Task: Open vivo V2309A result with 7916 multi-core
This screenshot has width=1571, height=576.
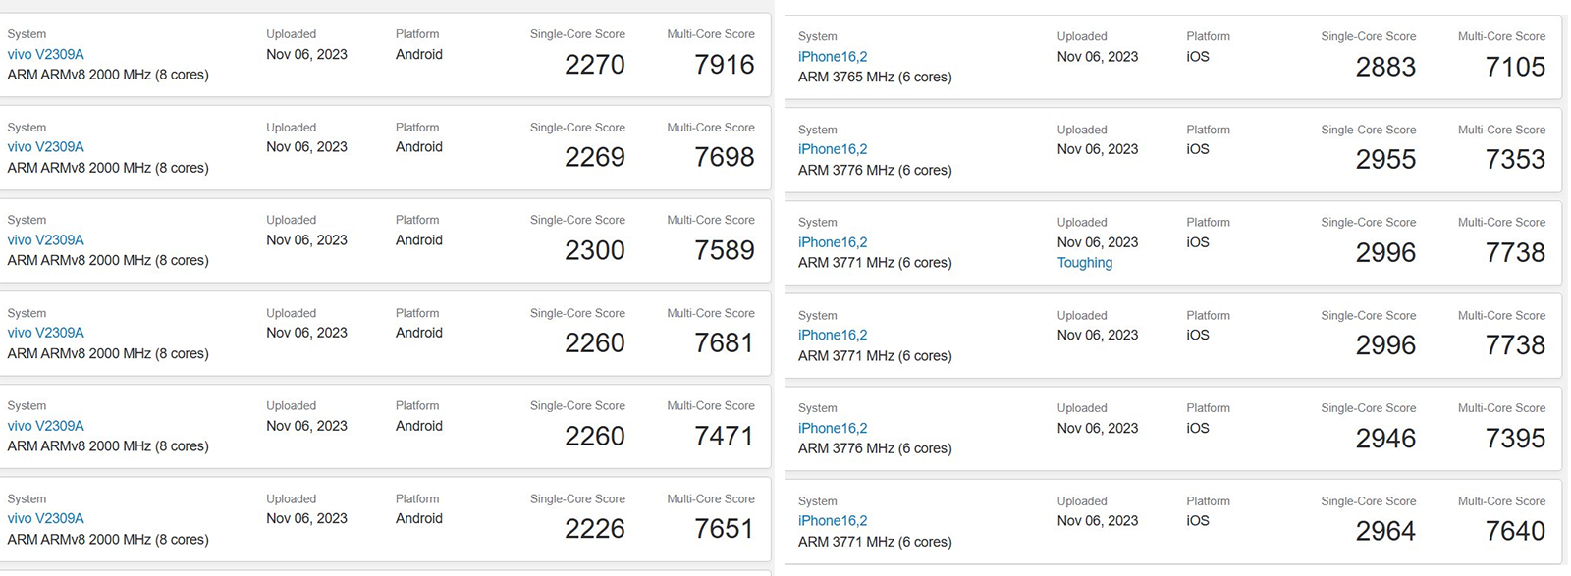Action: (45, 54)
